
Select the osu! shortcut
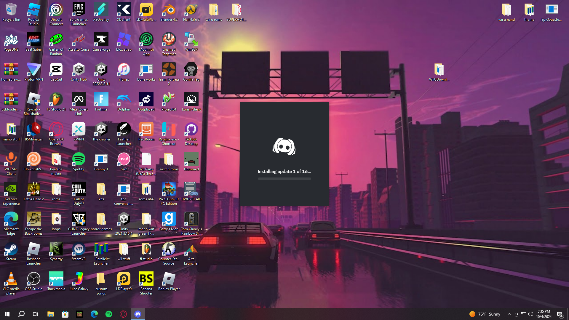click(124, 162)
